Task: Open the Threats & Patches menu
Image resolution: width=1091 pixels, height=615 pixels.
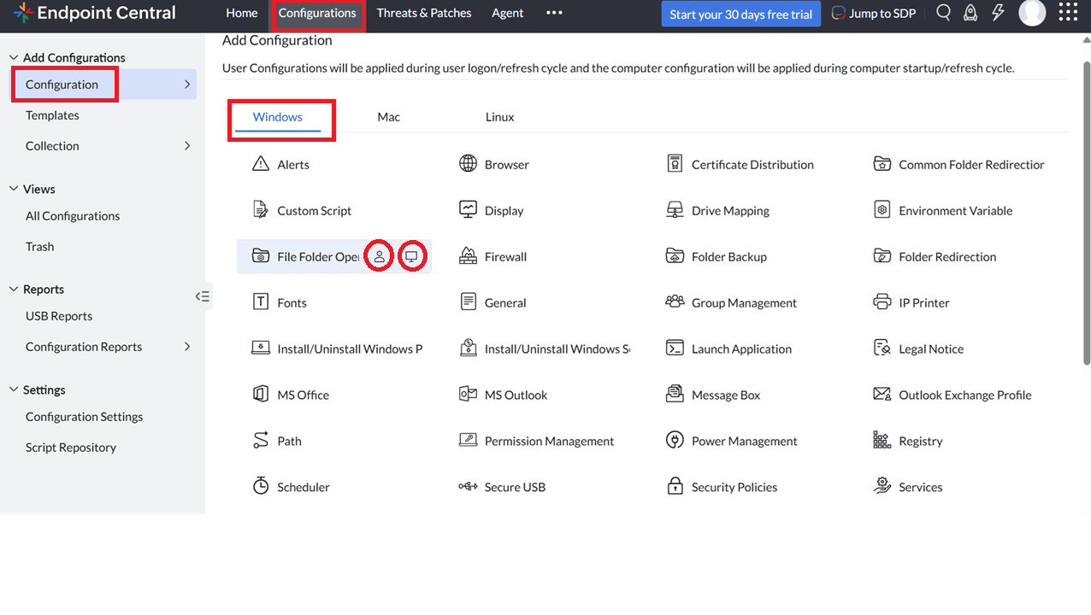Action: (424, 13)
